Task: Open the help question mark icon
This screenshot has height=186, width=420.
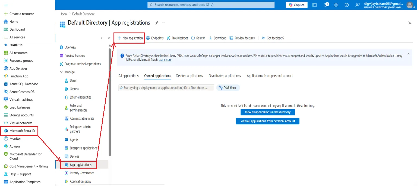Action: click(x=346, y=5)
